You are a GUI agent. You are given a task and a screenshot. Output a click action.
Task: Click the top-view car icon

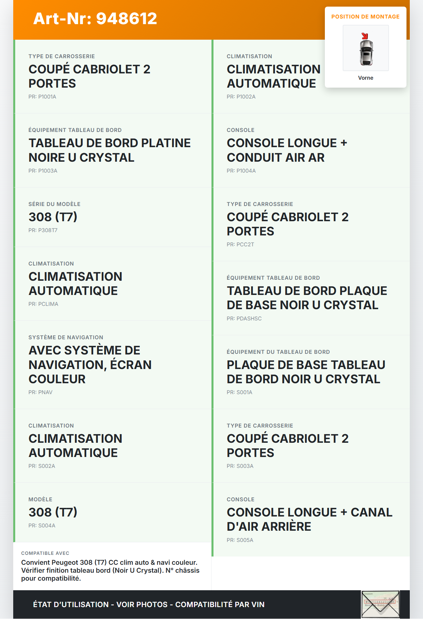[x=366, y=52]
